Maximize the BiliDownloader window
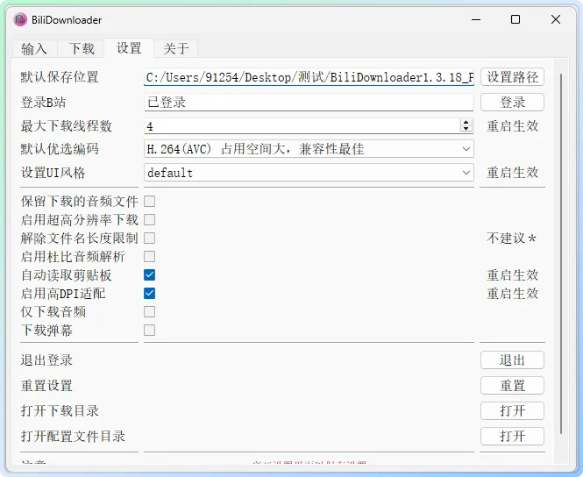The height and width of the screenshot is (477, 583). pos(515,19)
